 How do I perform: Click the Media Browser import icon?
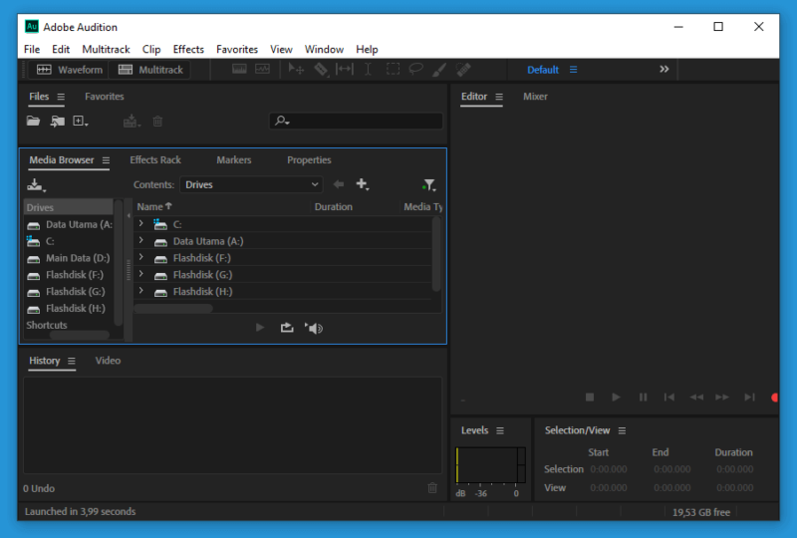click(36, 185)
